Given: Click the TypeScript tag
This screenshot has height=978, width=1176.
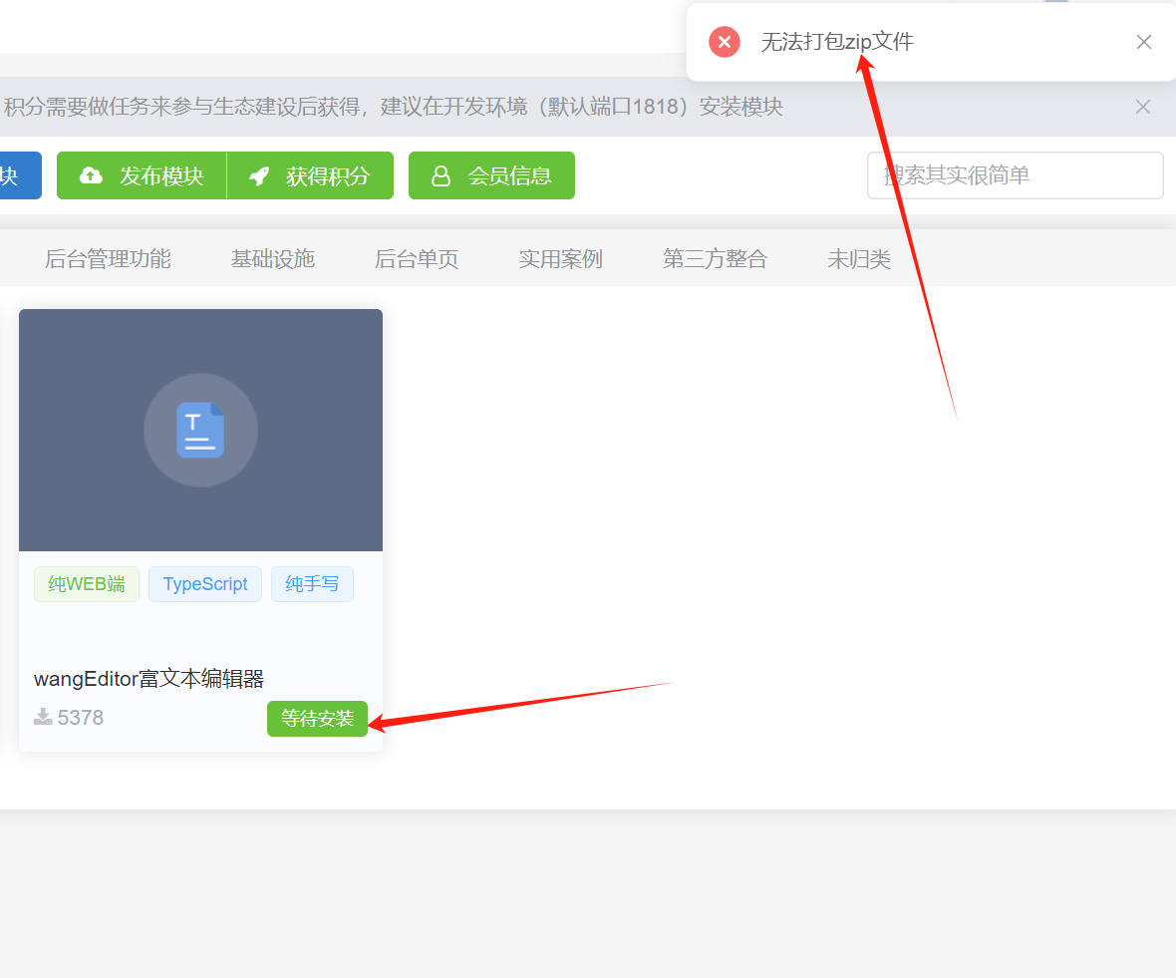Looking at the screenshot, I should click(204, 584).
